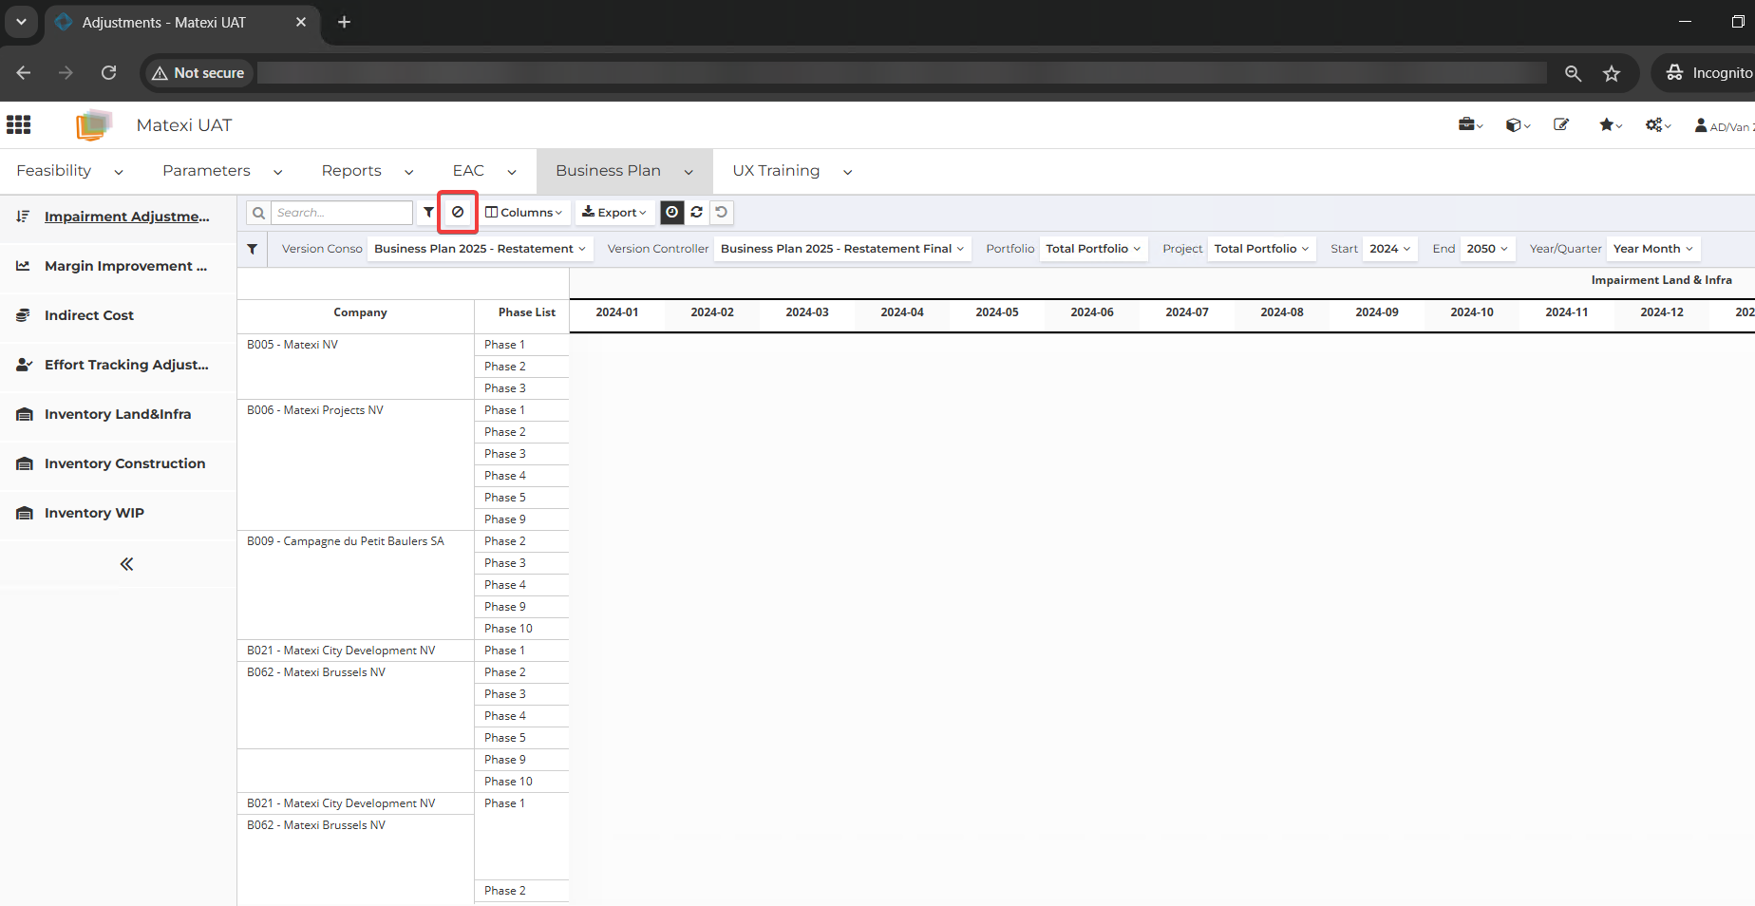Change the Version Controller selection
This screenshot has width=1755, height=906.
842,249
